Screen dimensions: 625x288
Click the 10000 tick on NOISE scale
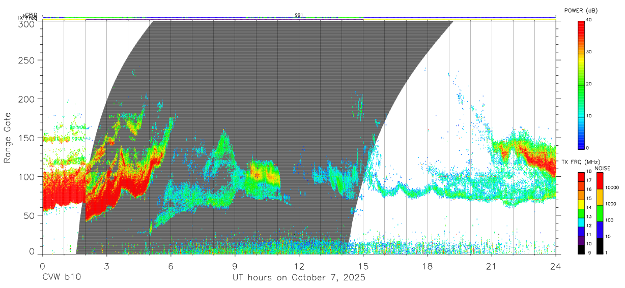[x=612, y=187]
